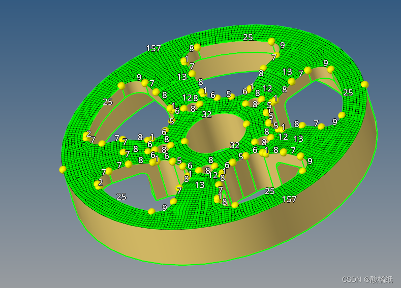Select the 25 label beside the lower 157 label
401x288 pixels.
269,191
